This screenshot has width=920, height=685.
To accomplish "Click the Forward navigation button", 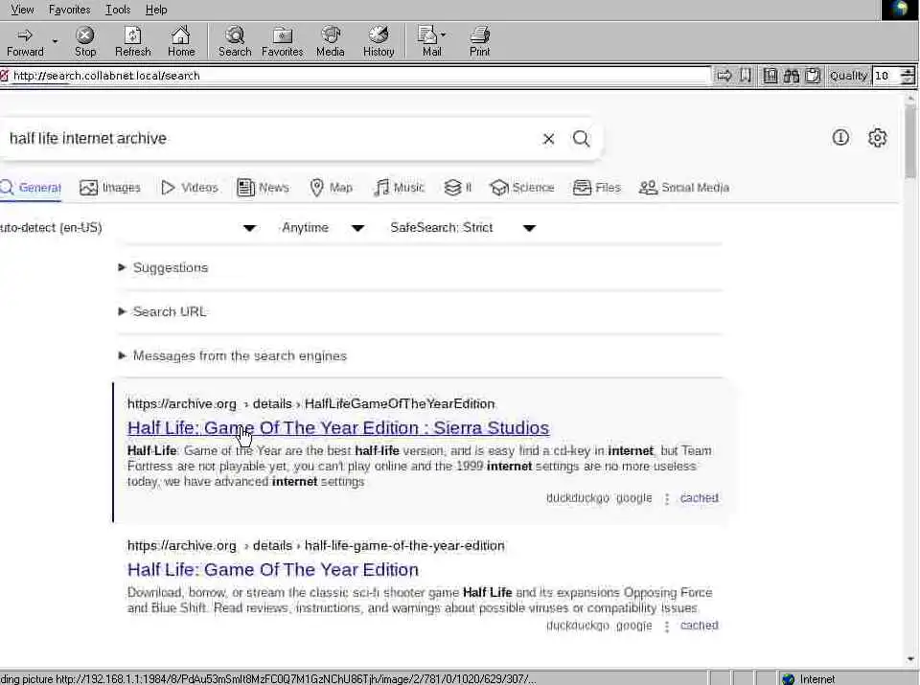I will tap(25, 41).
